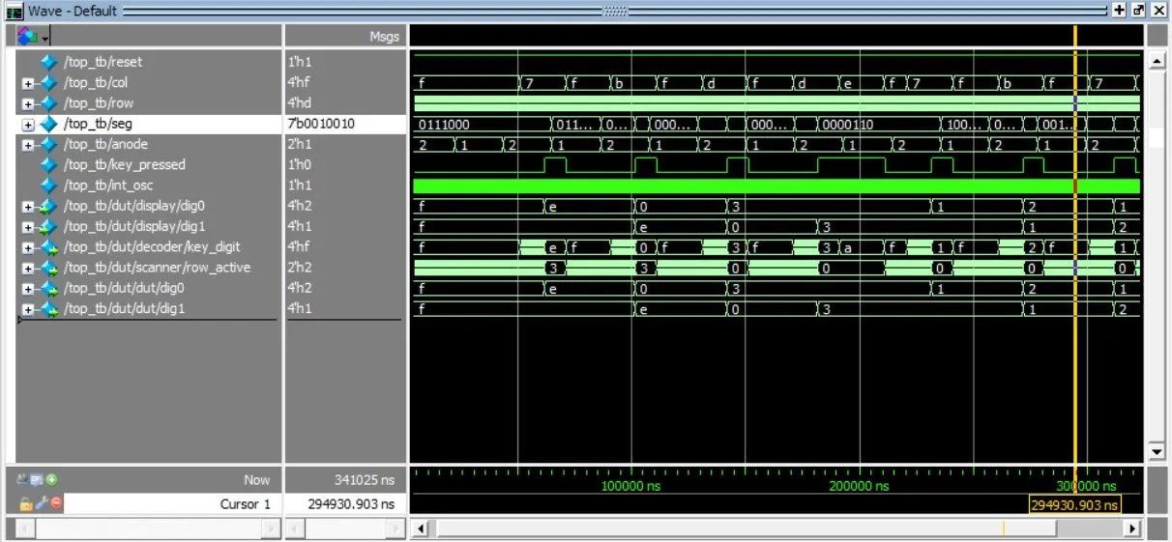The width and height of the screenshot is (1172, 542).
Task: Select the /top_tb/anode signal icon
Action: click(48, 145)
